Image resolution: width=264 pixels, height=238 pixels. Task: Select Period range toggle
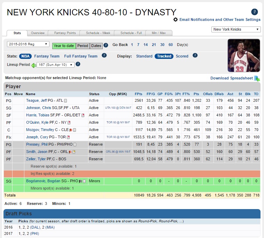tap(83, 46)
